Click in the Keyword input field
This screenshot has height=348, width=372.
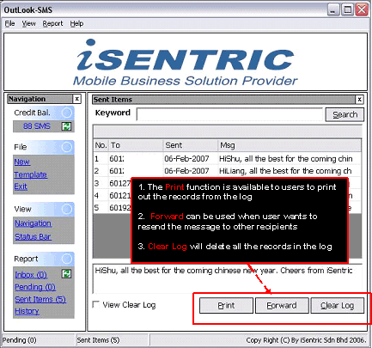[x=229, y=114]
